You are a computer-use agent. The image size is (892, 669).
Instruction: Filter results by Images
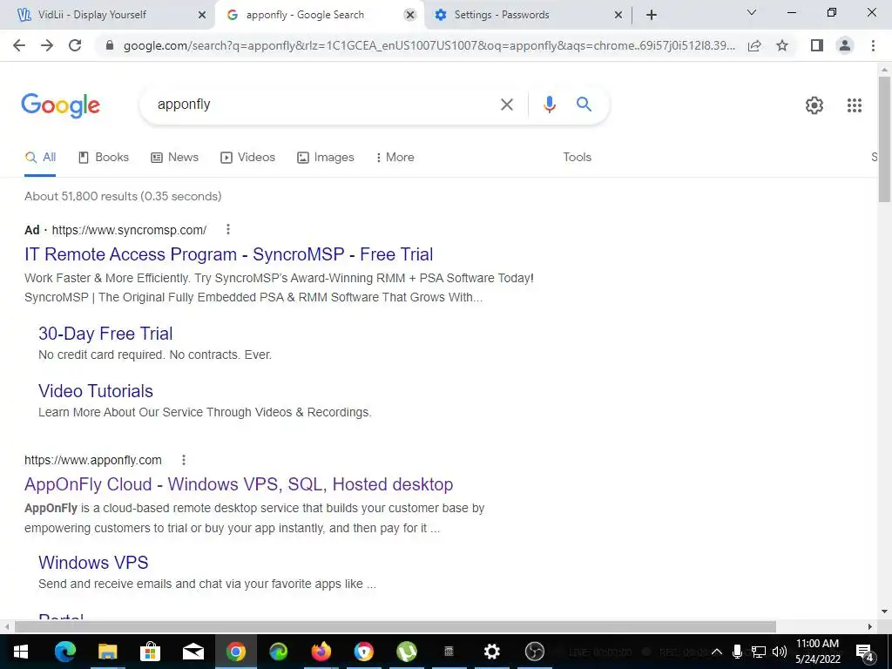pos(326,158)
